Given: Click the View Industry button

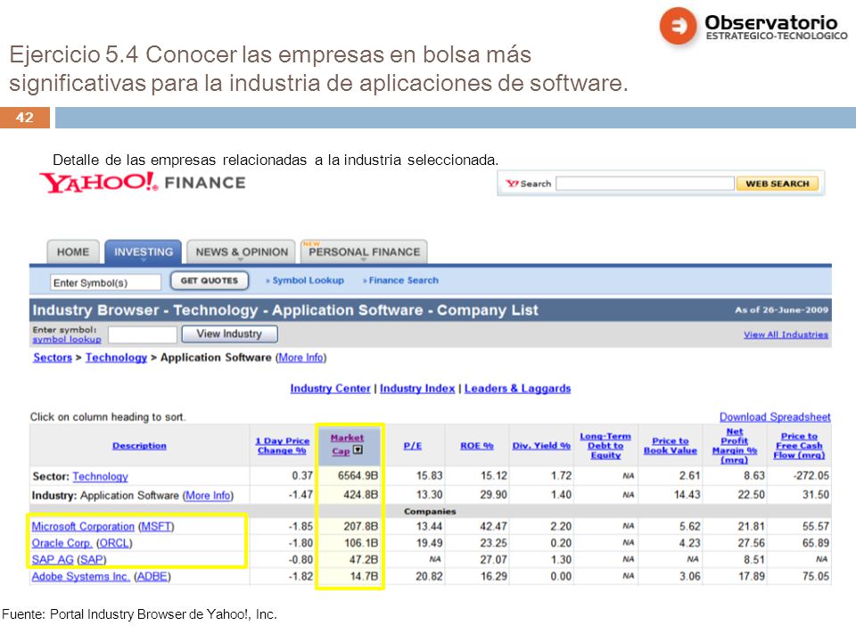Looking at the screenshot, I should click(x=229, y=333).
